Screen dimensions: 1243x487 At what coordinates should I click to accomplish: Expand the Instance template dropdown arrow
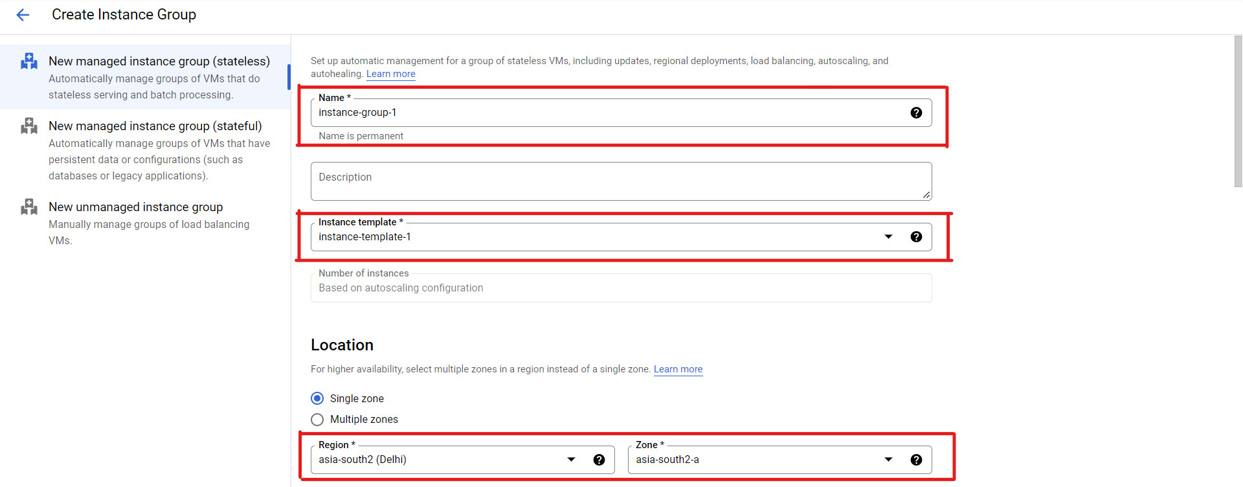click(888, 237)
